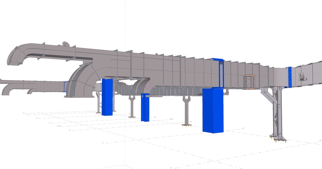Select the largest blue column in front
Screen dimensions: 322x169
coord(213,110)
